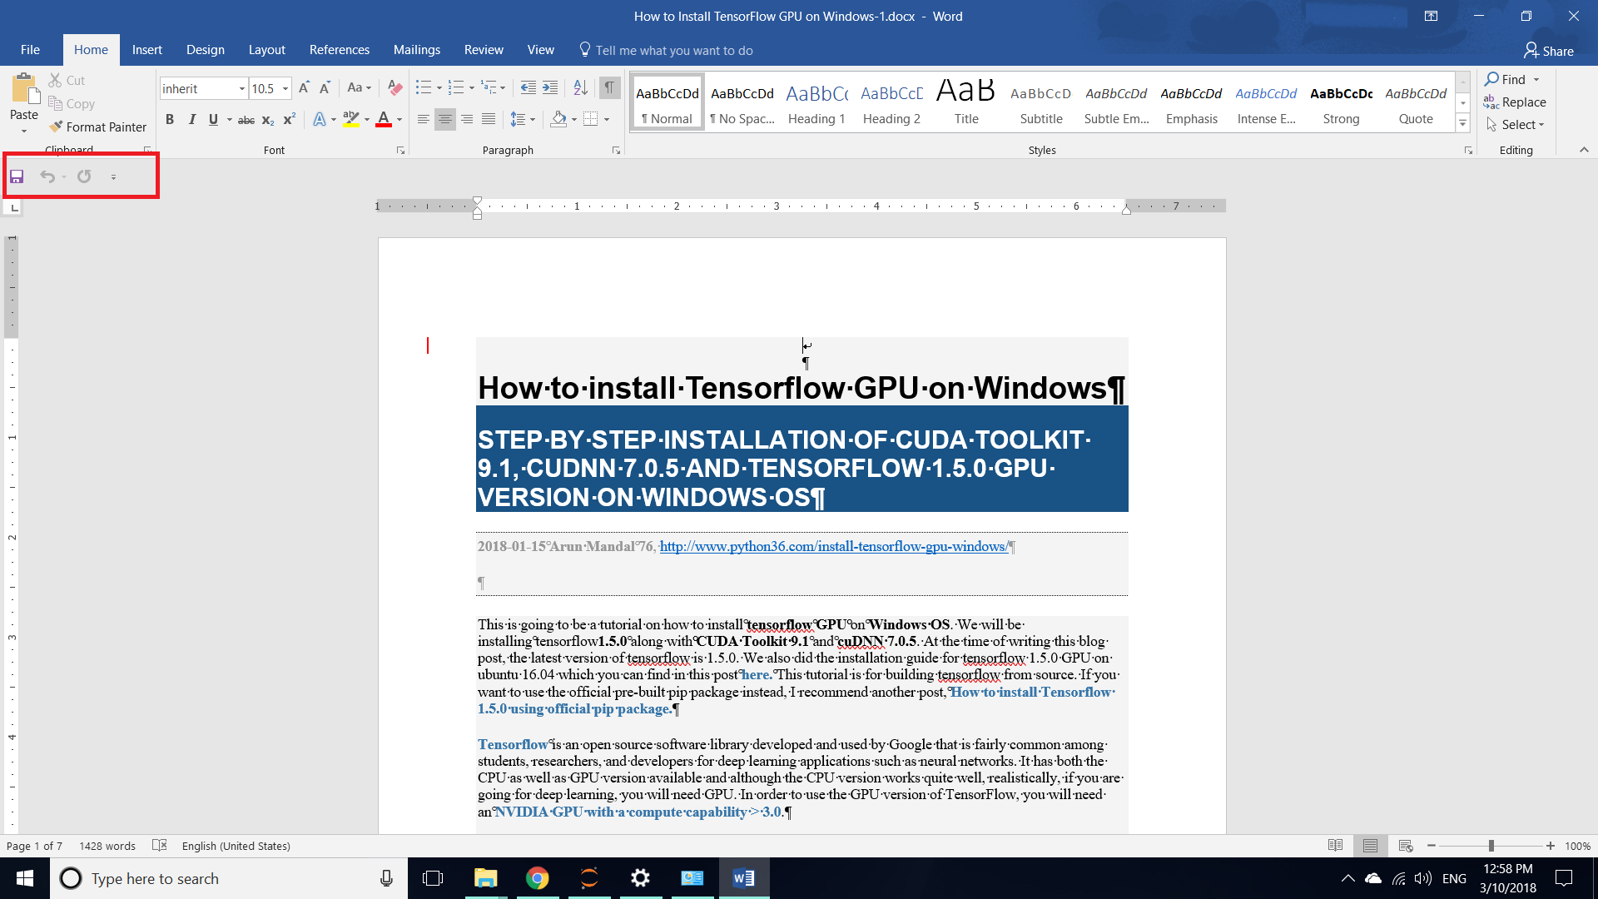Apply multilevel list
1598x899 pixels.
point(489,88)
